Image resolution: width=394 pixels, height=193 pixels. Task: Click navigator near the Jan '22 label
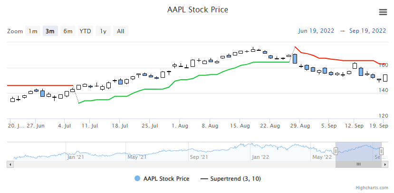pos(260,152)
